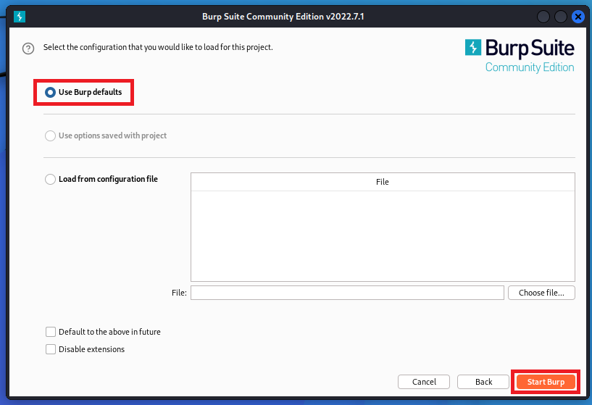Click the File column header

(x=383, y=182)
